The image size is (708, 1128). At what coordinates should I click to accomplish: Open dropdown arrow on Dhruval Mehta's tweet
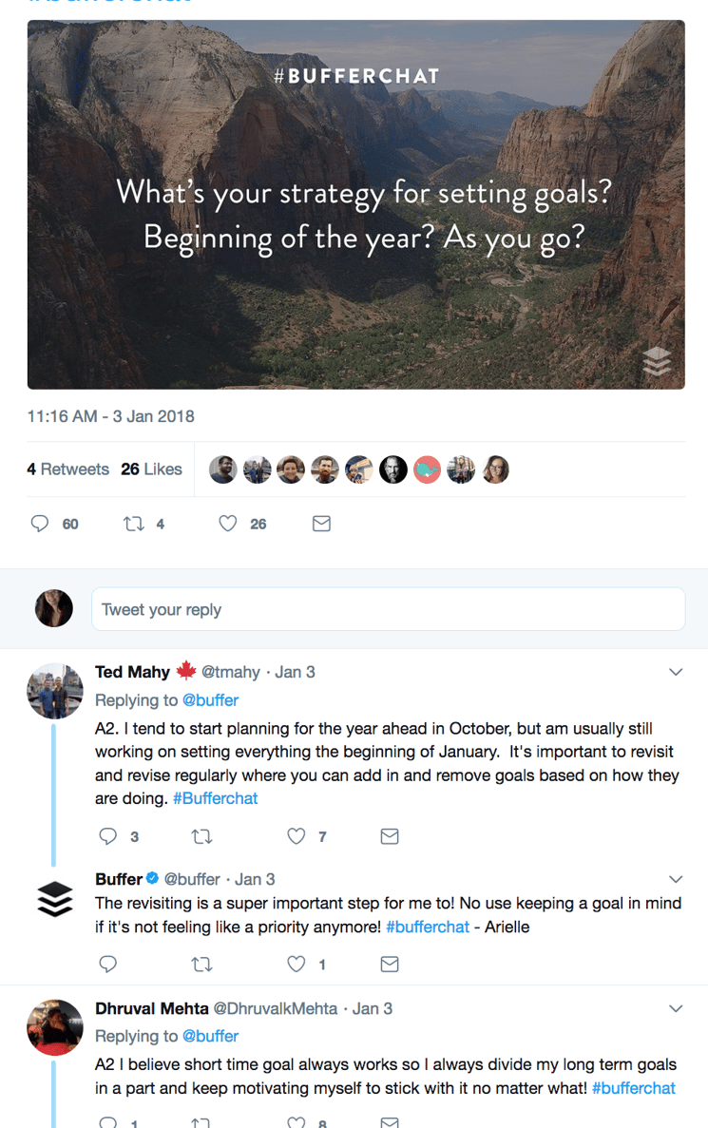point(676,1008)
